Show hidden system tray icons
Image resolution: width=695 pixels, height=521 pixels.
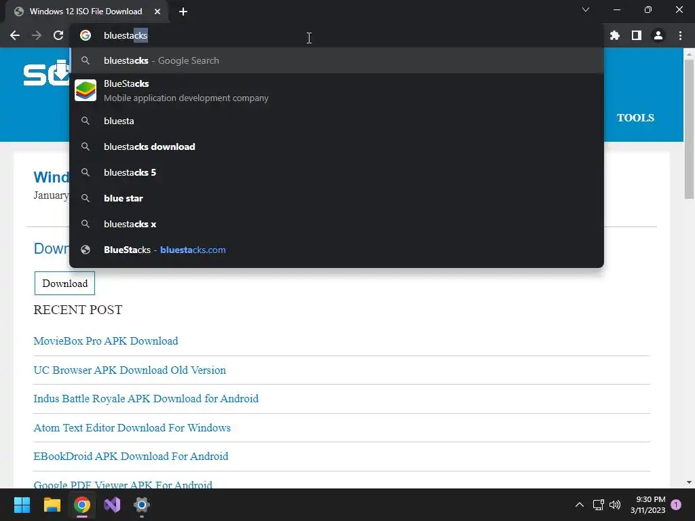point(580,505)
